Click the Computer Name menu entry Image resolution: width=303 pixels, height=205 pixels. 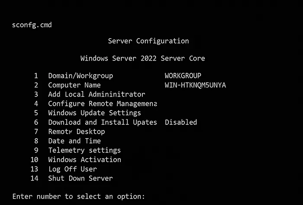coord(74,85)
